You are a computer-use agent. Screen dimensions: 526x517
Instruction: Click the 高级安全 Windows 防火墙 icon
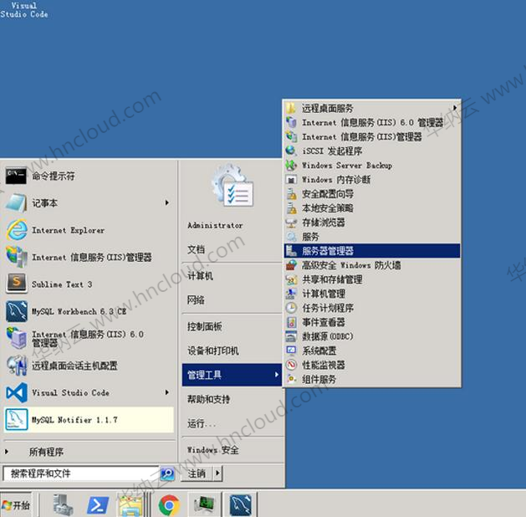(291, 265)
